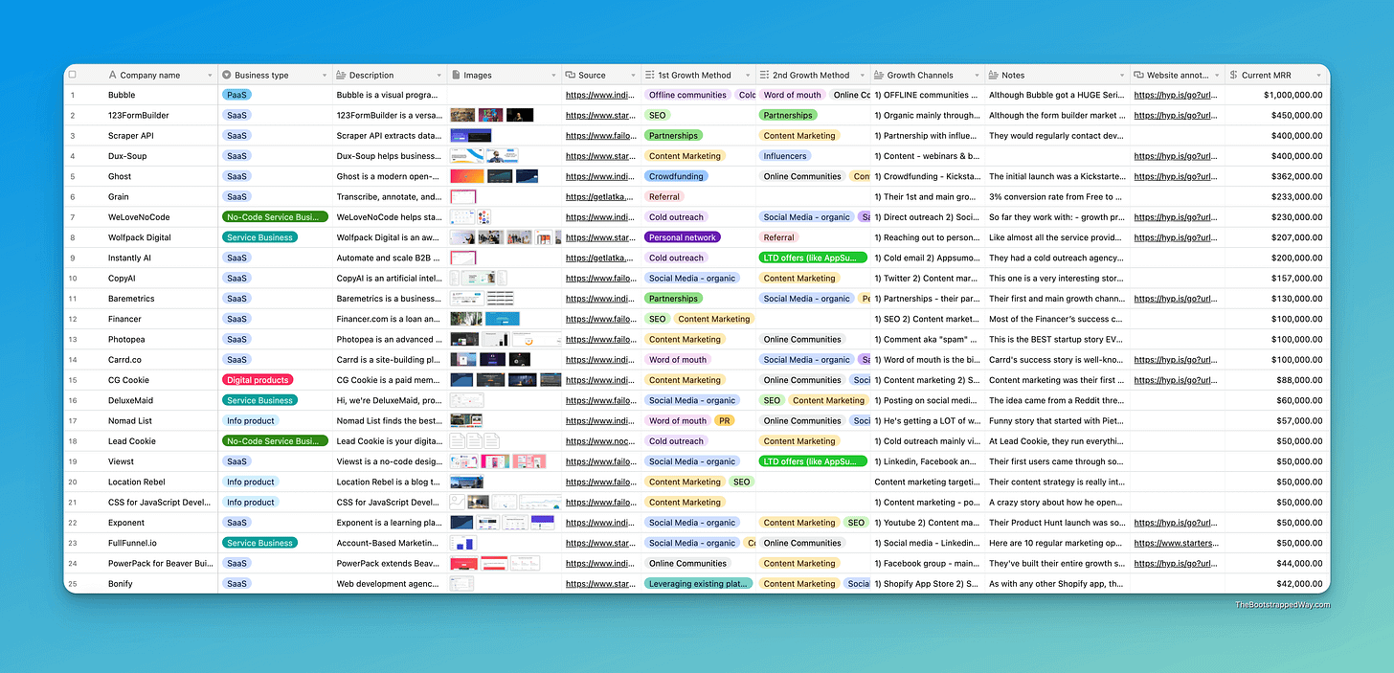The height and width of the screenshot is (673, 1394).
Task: Click the text field icon beside Company name
Action: point(113,75)
